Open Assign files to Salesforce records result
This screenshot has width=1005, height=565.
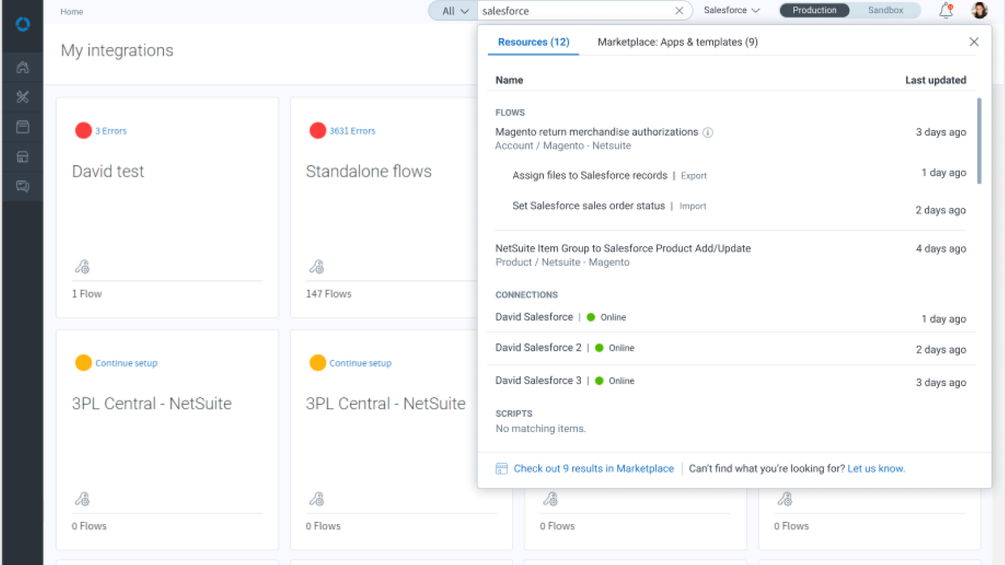pyautogui.click(x=590, y=175)
